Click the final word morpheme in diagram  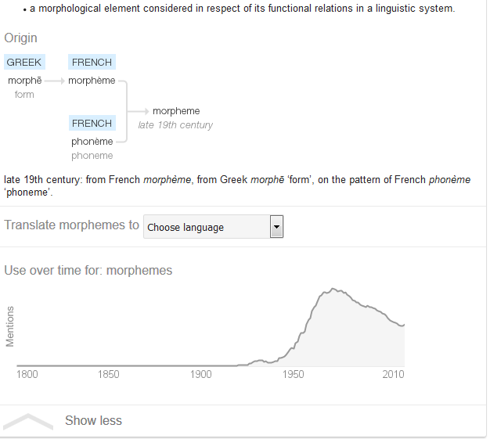176,111
